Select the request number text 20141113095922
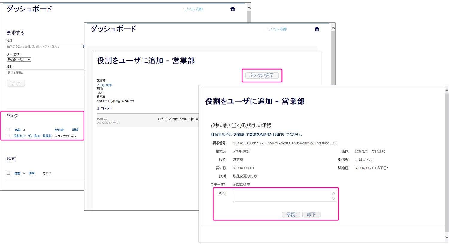This screenshot has height=245, width=449. click(x=248, y=143)
